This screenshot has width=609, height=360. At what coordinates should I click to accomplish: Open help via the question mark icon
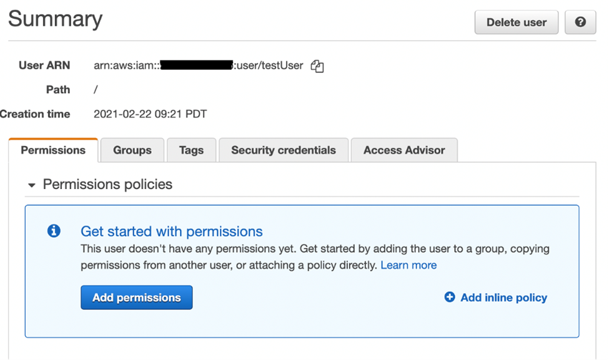pos(580,22)
